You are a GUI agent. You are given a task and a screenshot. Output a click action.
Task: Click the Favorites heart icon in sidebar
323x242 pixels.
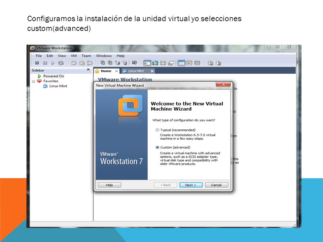pyautogui.click(x=39, y=81)
